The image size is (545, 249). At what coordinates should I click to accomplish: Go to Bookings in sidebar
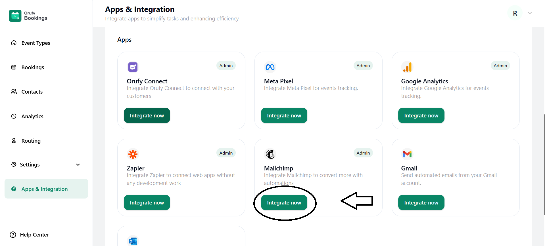(x=33, y=67)
